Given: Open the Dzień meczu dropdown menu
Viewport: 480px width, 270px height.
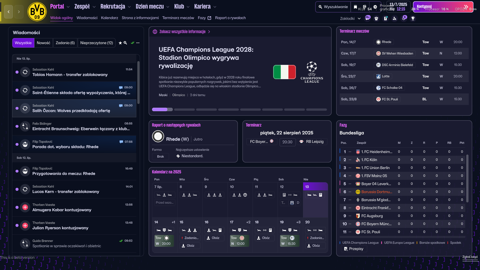Looking at the screenshot, I should click(x=152, y=7).
